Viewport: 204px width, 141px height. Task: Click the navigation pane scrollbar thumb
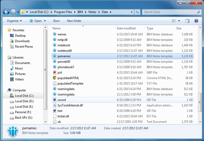coord(46,70)
